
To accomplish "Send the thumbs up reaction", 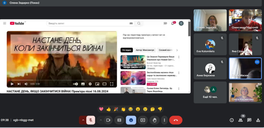I will click(109, 109).
